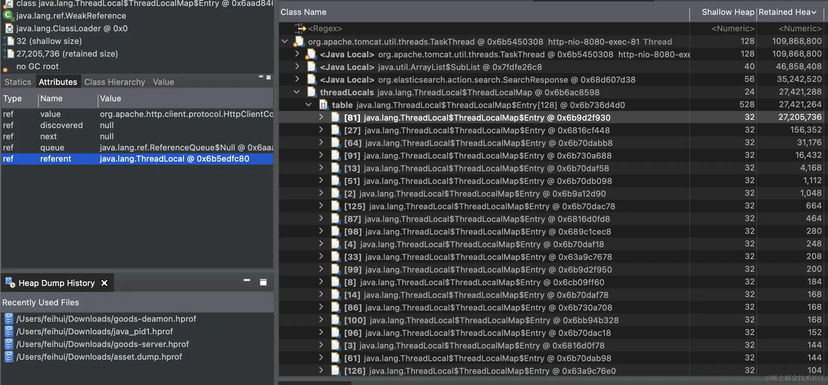Click the Name column header in attributes table

pyautogui.click(x=68, y=99)
